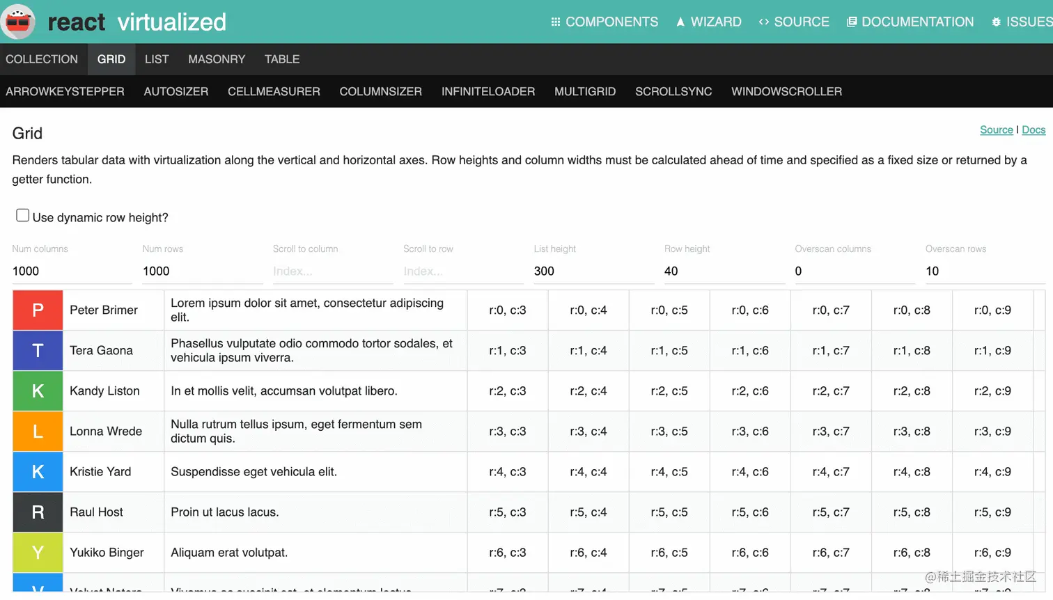The height and width of the screenshot is (600, 1053).
Task: Click the red P avatar tile
Action: pyautogui.click(x=38, y=310)
